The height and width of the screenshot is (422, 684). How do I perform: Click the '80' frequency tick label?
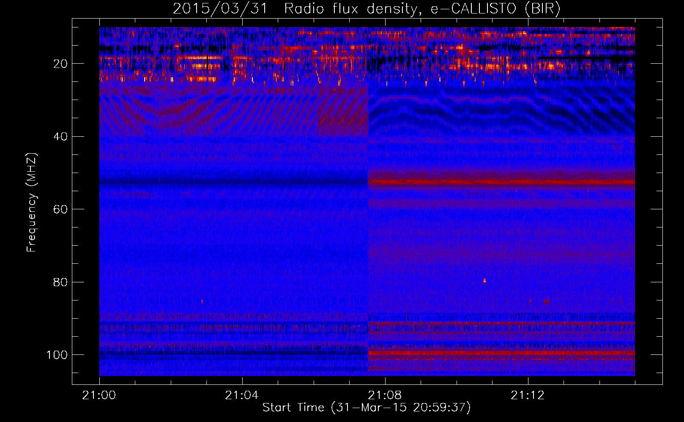click(x=61, y=282)
